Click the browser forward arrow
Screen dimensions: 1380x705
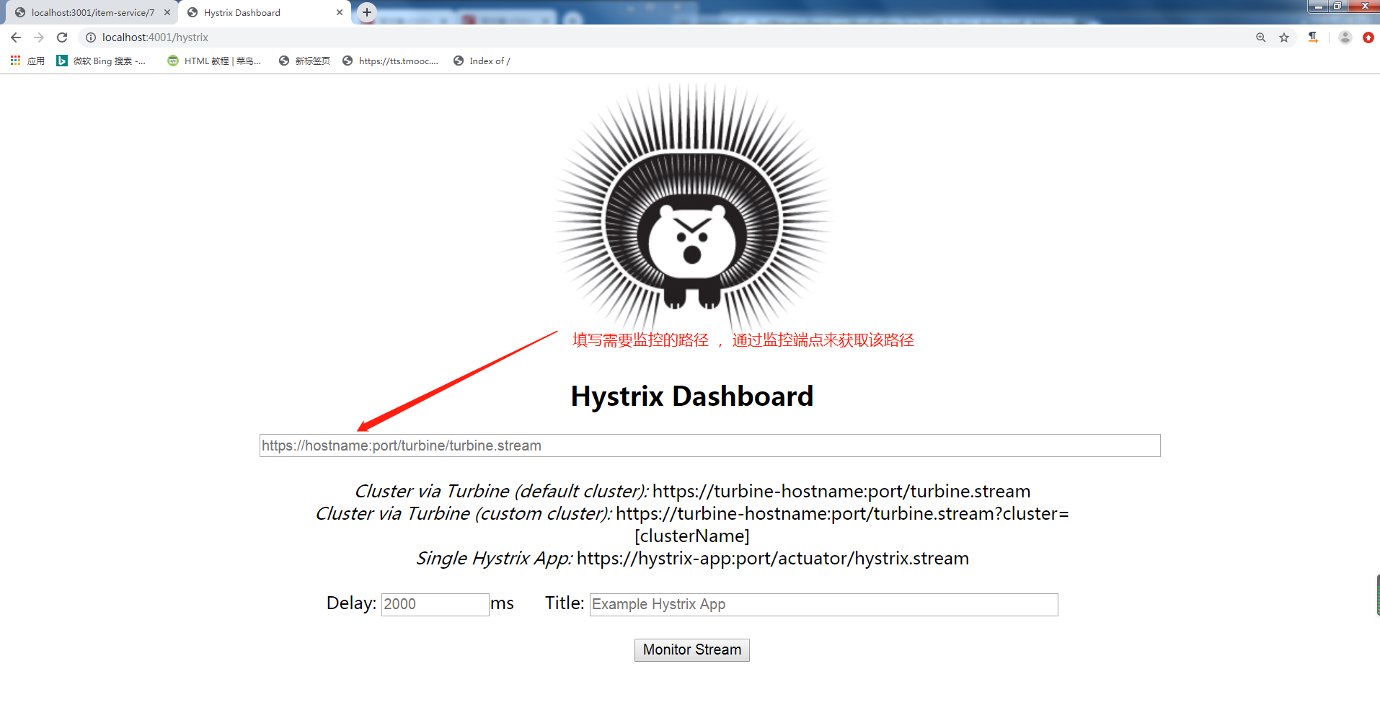39,37
